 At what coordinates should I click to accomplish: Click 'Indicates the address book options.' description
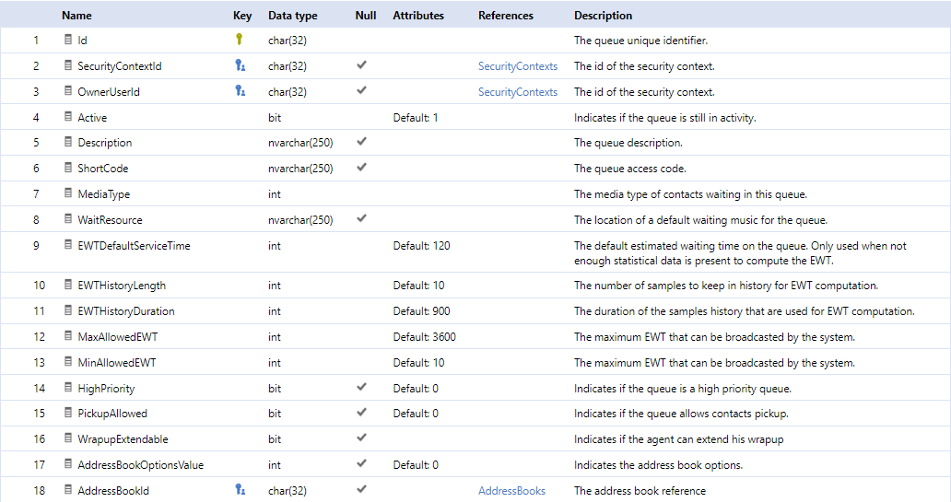pos(658,466)
